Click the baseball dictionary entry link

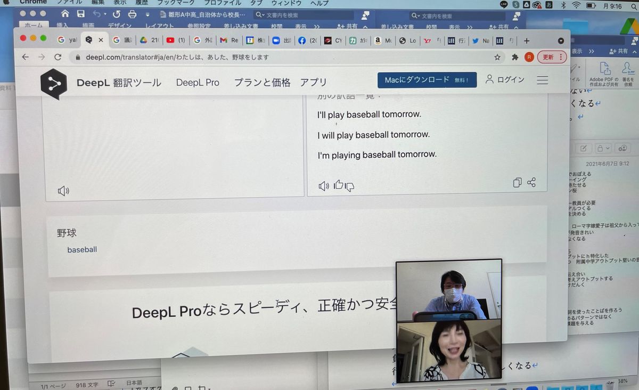click(82, 249)
